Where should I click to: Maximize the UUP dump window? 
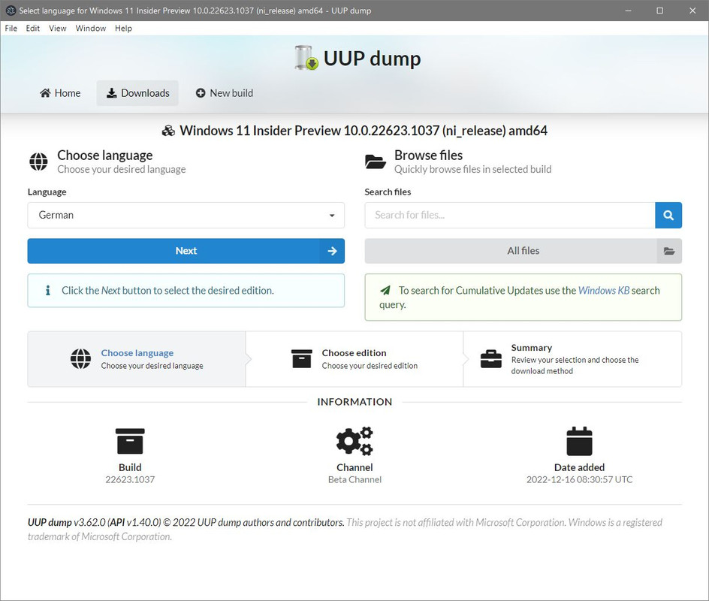click(x=659, y=11)
